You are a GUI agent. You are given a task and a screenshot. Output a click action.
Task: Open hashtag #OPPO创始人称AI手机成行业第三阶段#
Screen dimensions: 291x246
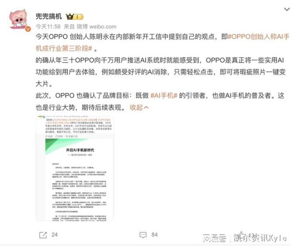(x=162, y=43)
